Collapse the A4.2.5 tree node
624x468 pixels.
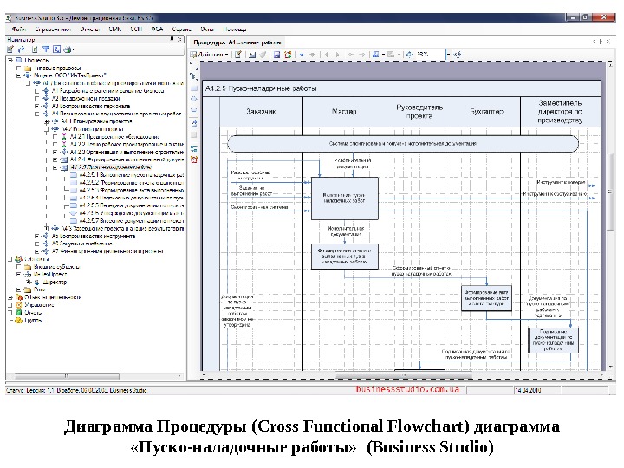pos(55,167)
